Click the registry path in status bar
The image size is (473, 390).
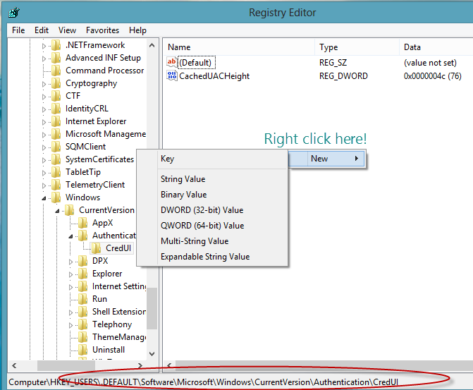coord(203,382)
